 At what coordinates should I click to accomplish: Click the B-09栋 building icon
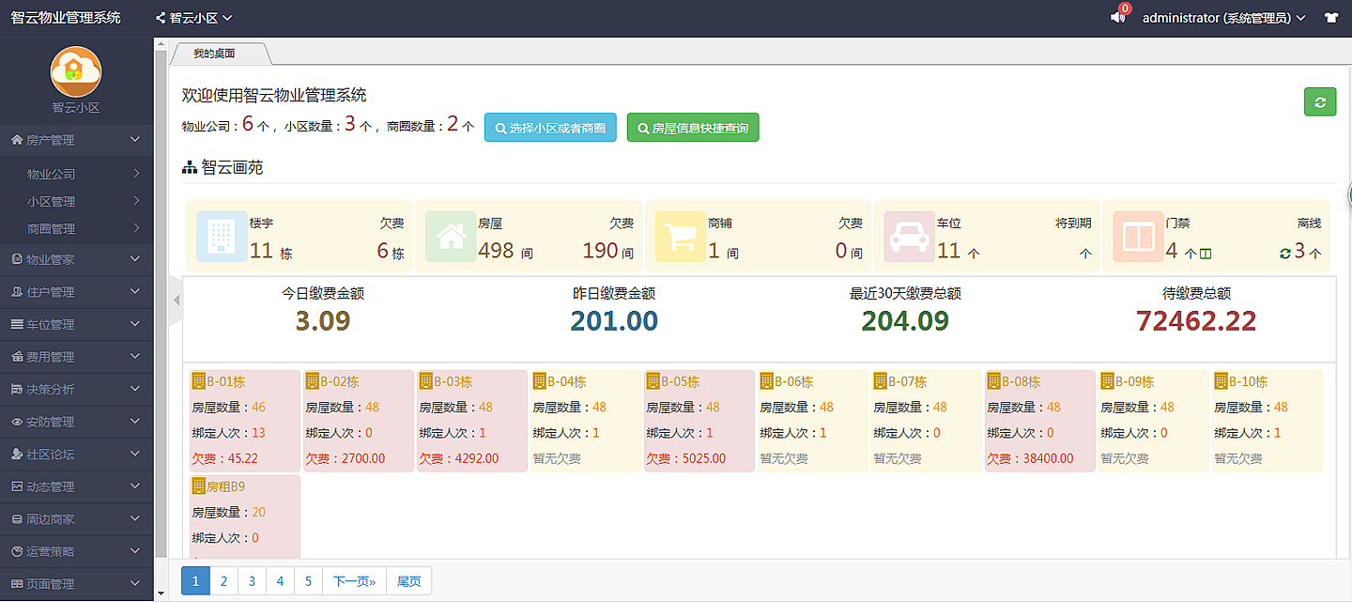1107,381
